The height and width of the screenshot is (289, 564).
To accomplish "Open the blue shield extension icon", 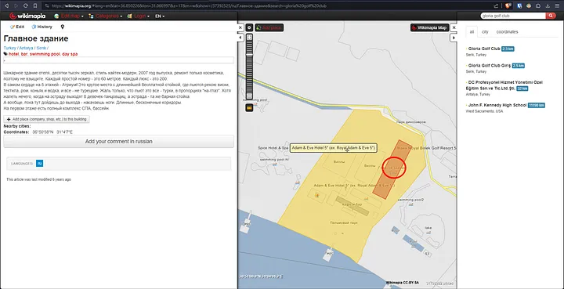I will (520, 5).
